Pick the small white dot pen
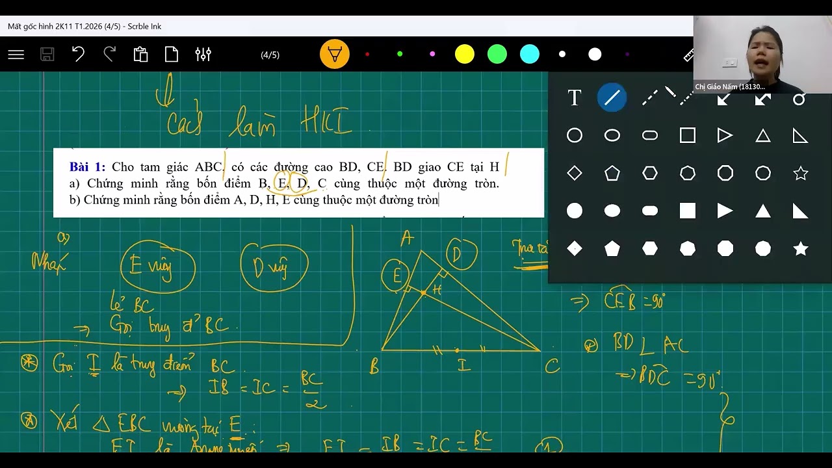This screenshot has height=468, width=832. click(x=562, y=54)
